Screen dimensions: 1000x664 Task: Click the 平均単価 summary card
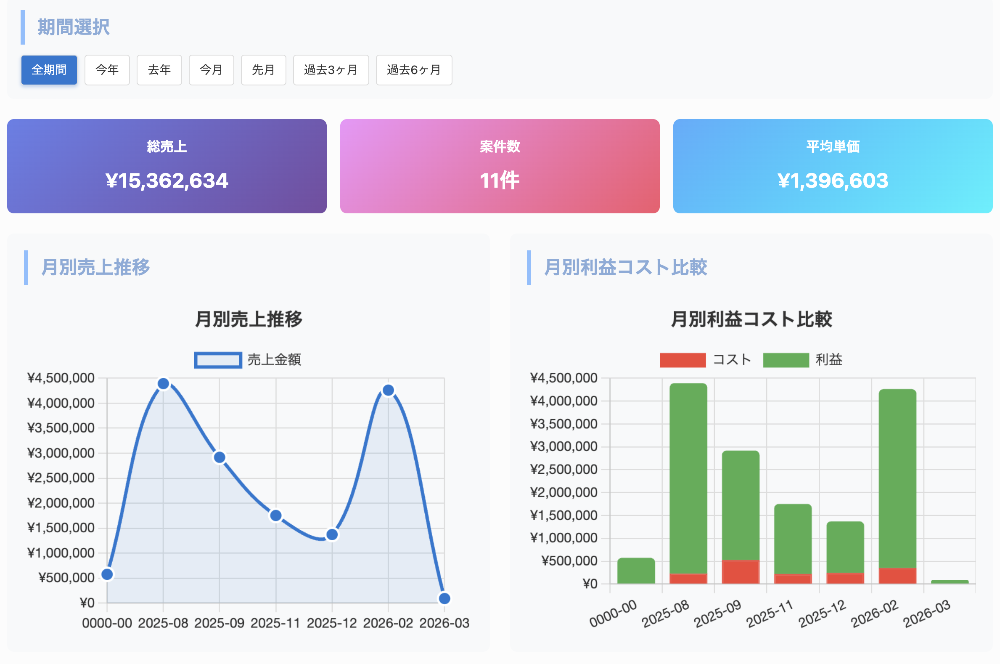[832, 166]
